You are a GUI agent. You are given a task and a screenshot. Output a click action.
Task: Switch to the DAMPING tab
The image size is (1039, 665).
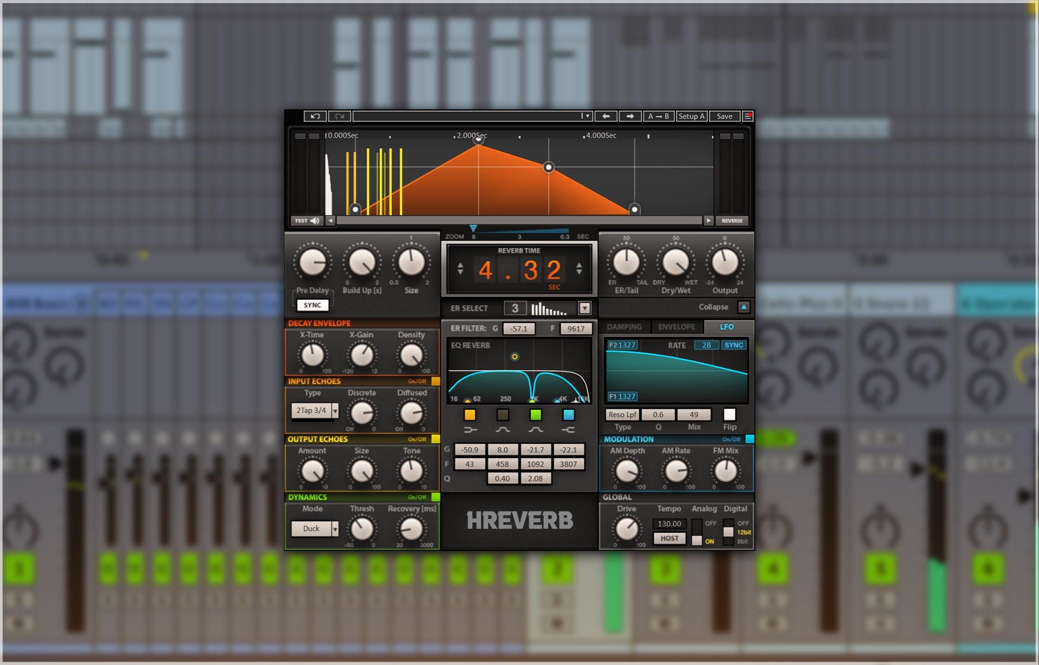624,327
